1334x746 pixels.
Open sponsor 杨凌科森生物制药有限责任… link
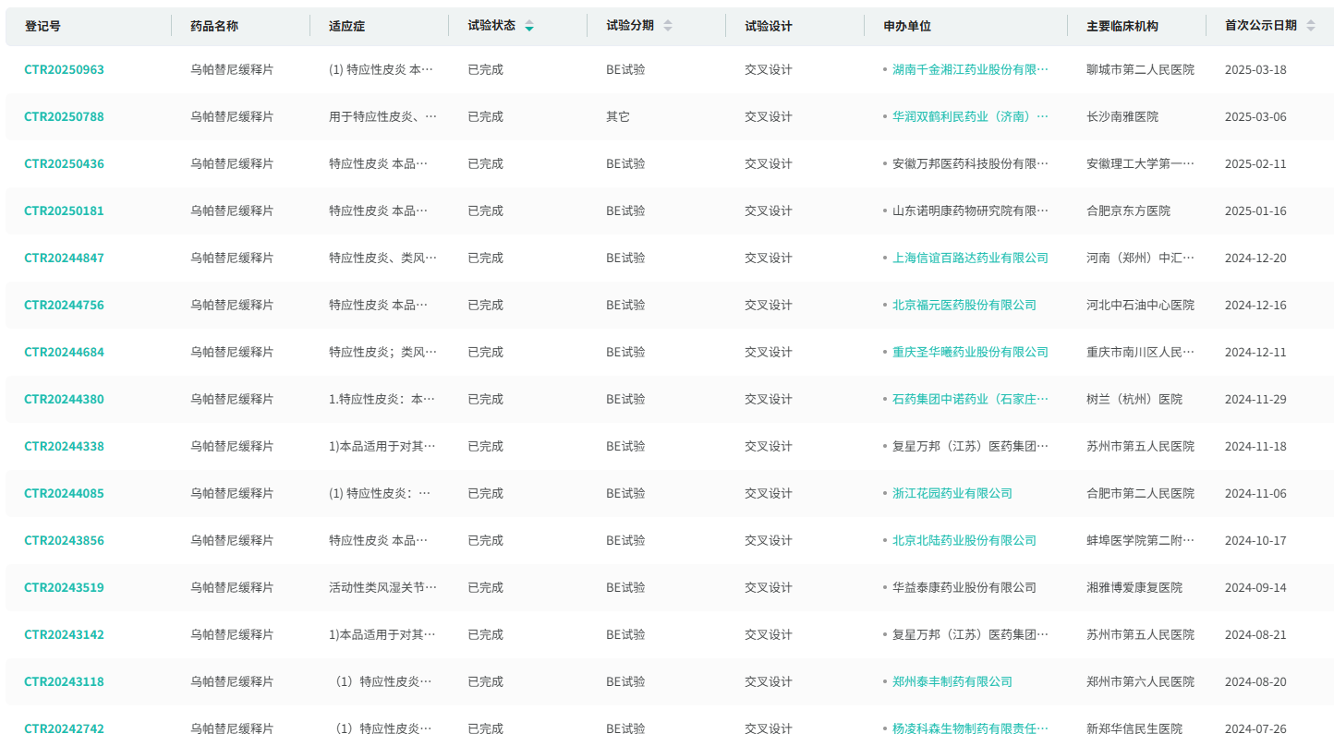(x=970, y=728)
